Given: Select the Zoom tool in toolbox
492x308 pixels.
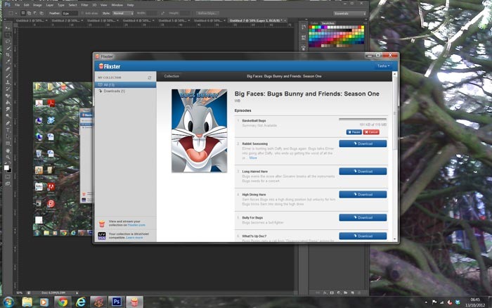Looking at the screenshot, I should [8, 157].
